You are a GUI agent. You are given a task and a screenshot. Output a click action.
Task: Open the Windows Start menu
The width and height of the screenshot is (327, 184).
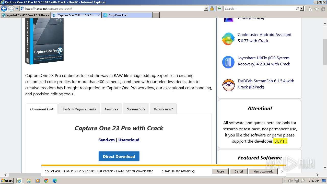point(7,180)
